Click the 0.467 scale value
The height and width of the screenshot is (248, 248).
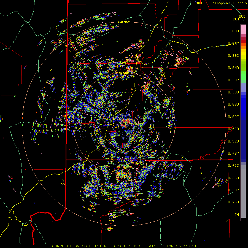pos(233,153)
